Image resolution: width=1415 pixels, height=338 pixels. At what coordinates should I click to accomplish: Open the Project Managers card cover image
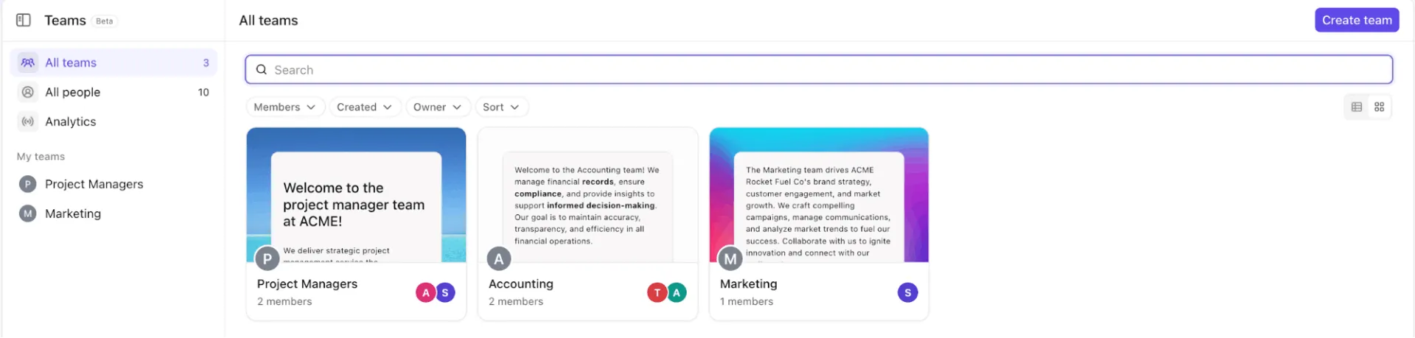(x=356, y=194)
